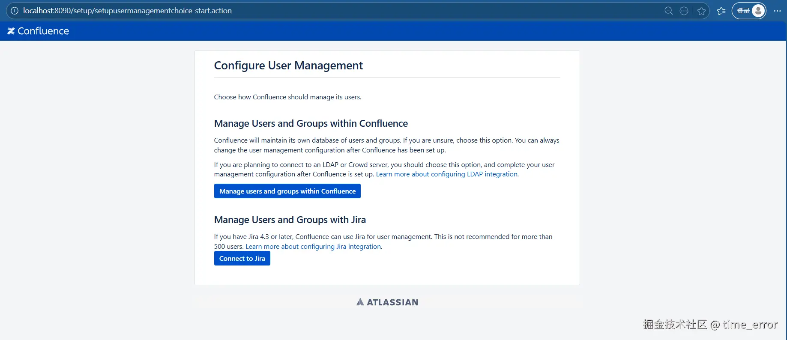Click the Confluence logo icon in the header
Image resolution: width=787 pixels, height=340 pixels.
11,31
